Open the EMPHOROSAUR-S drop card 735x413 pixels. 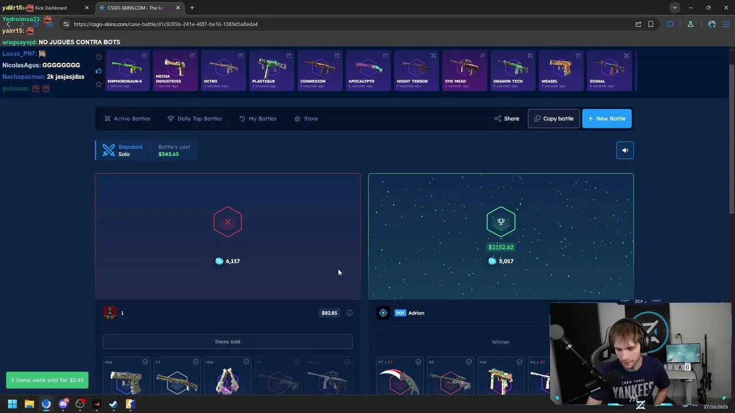[x=127, y=71]
